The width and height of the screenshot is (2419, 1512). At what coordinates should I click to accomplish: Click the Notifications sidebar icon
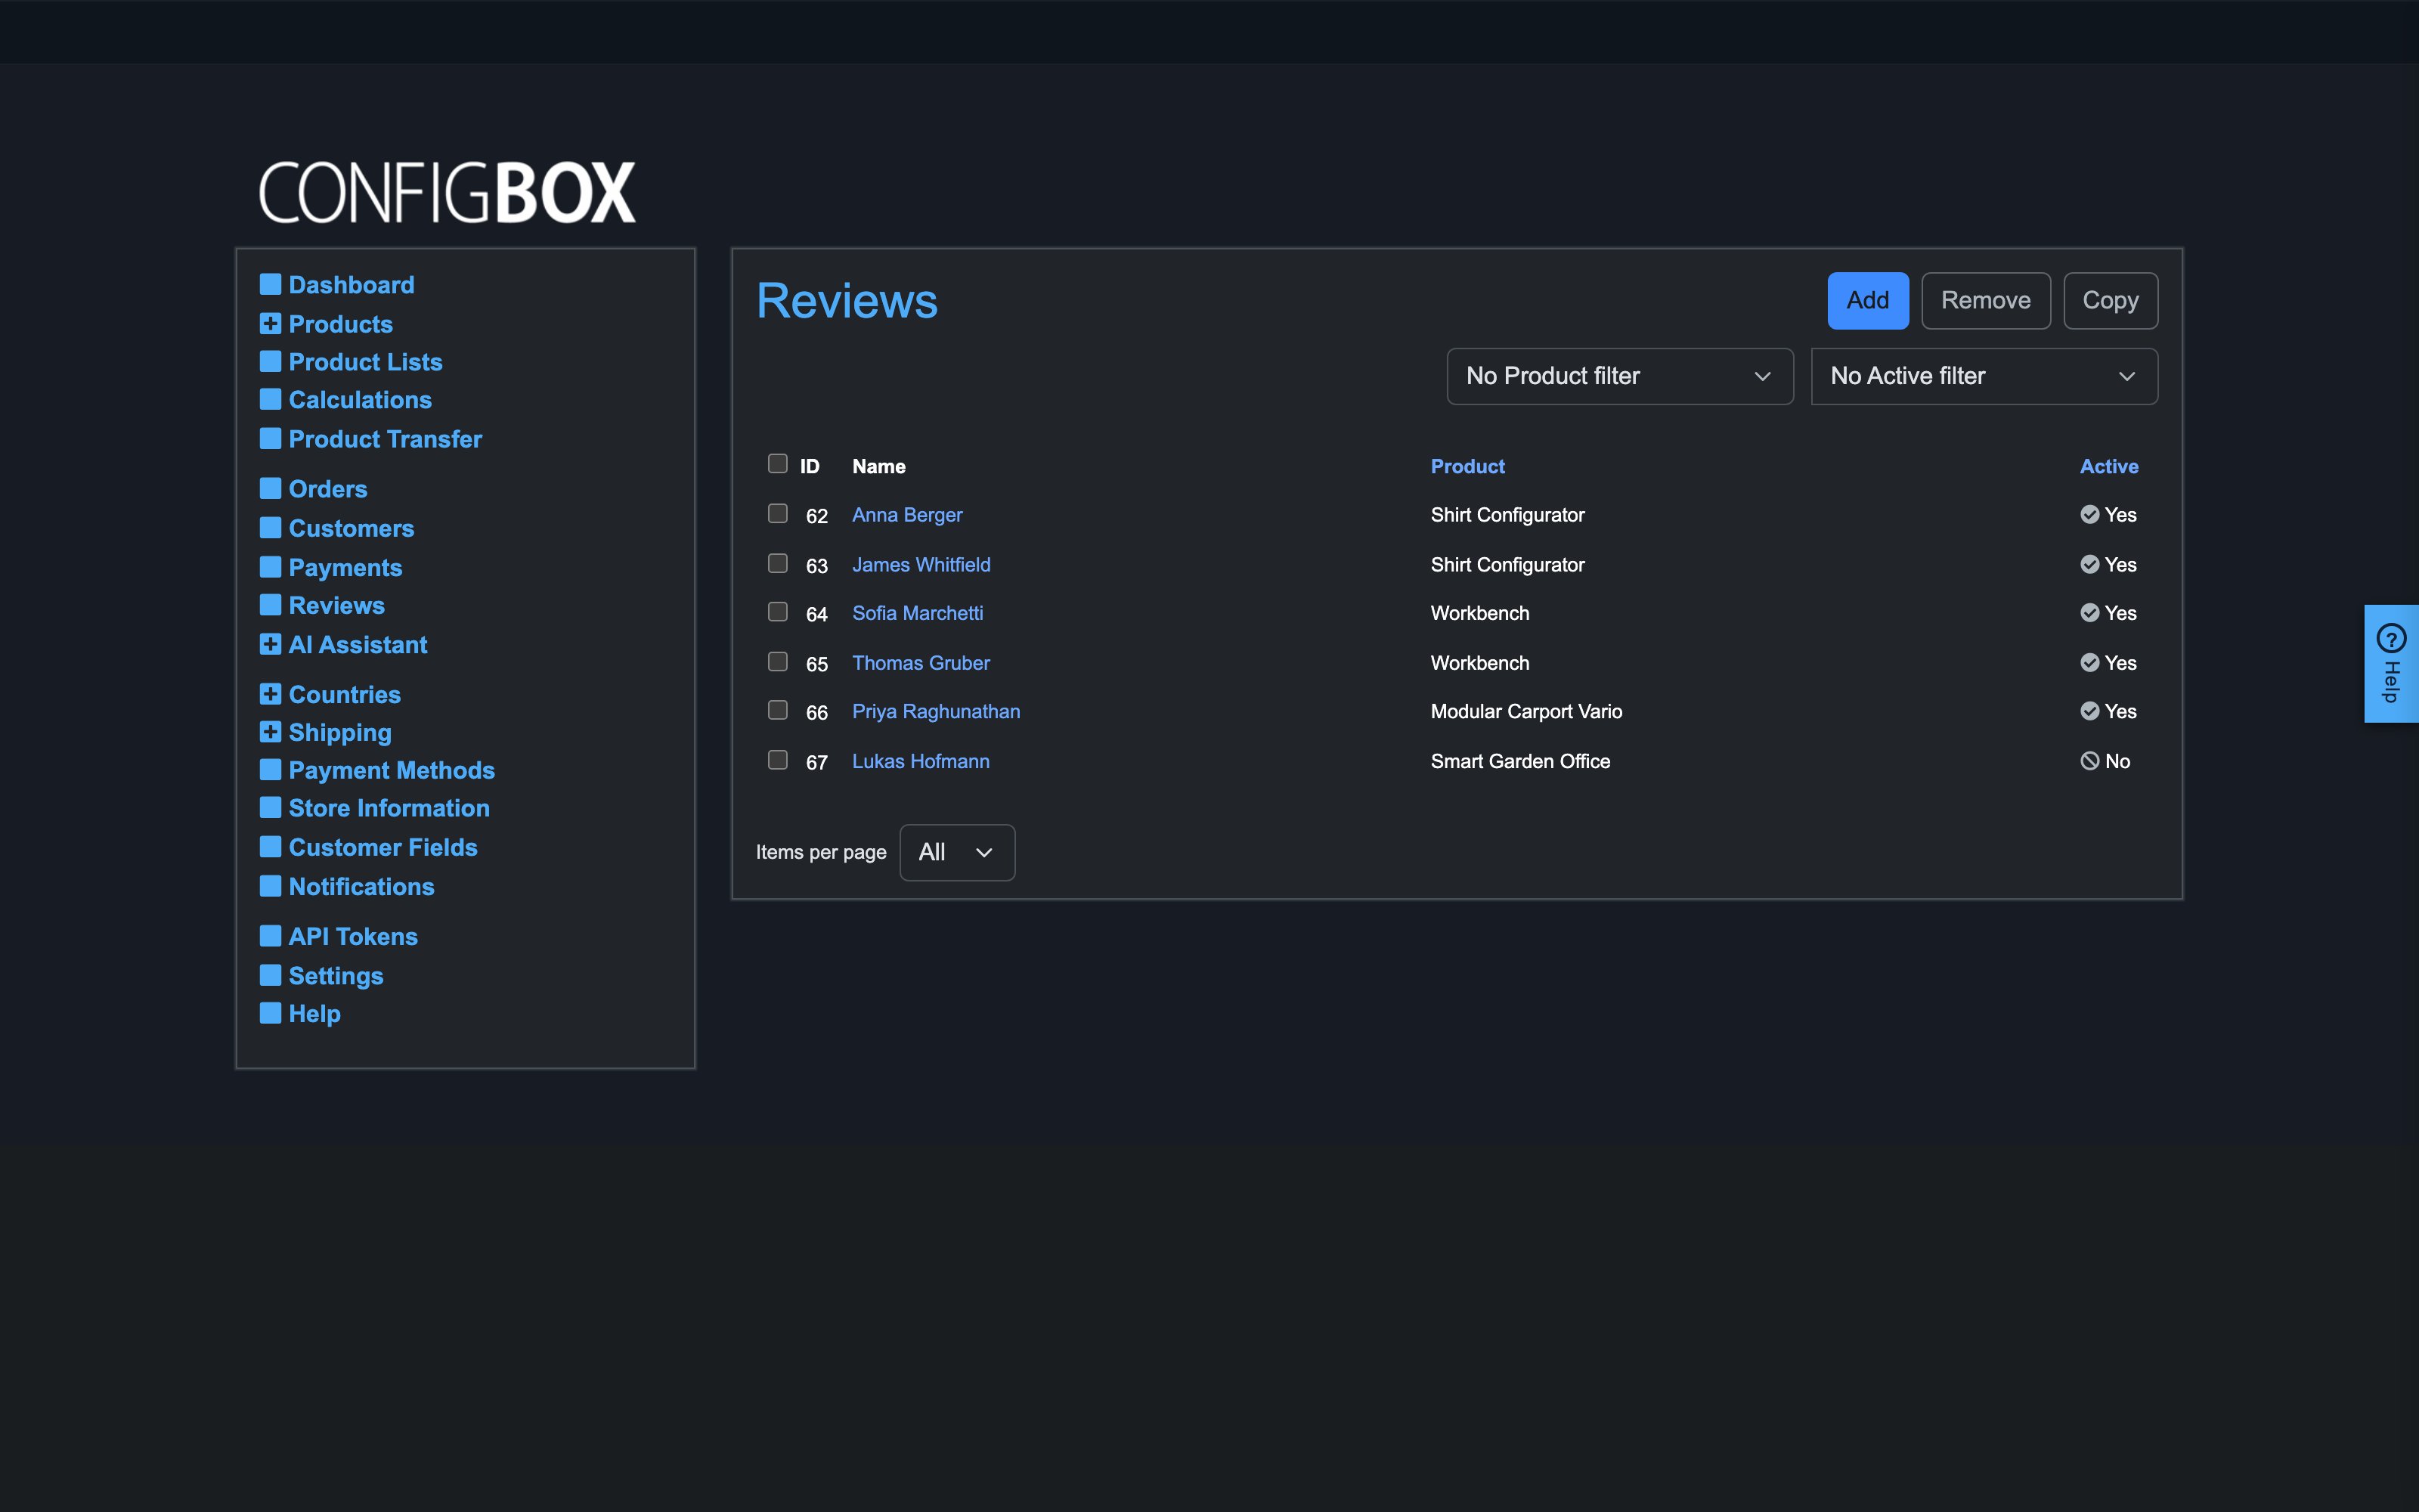(270, 886)
